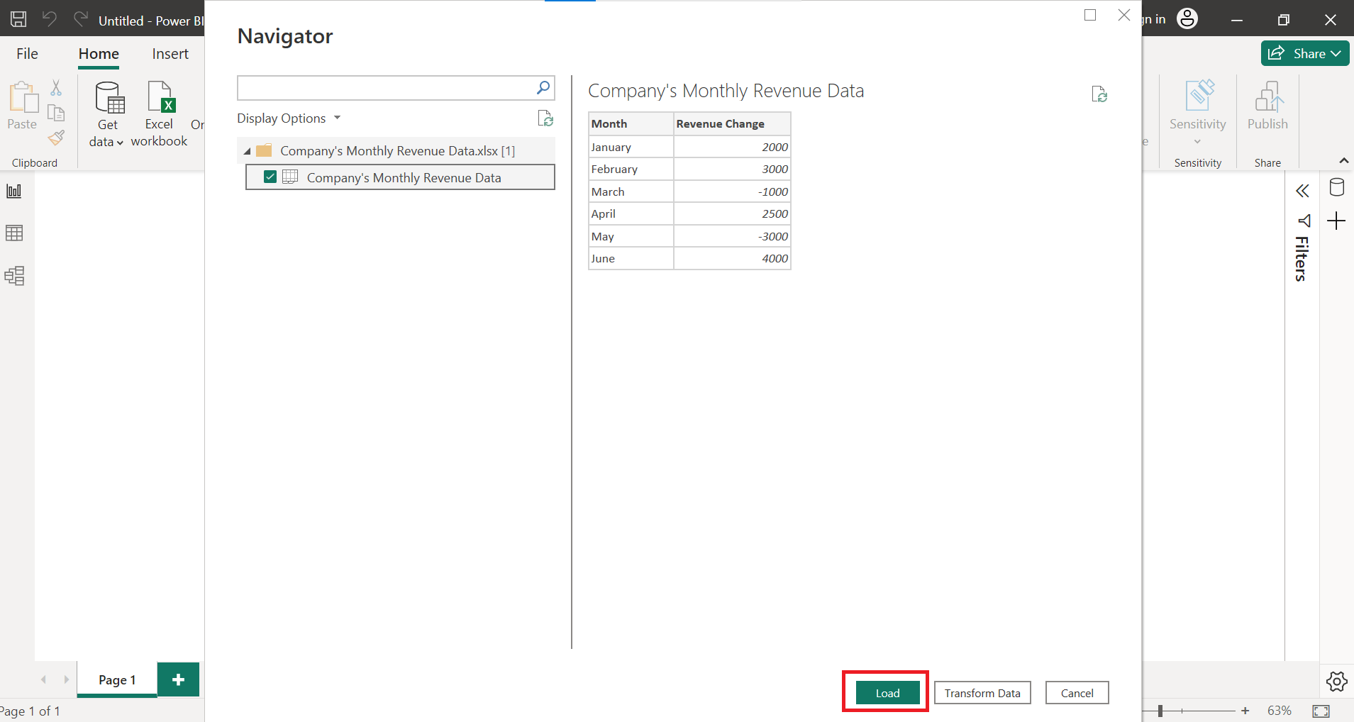Click the Paste clipboard icon
The height and width of the screenshot is (722, 1354).
pyautogui.click(x=23, y=97)
